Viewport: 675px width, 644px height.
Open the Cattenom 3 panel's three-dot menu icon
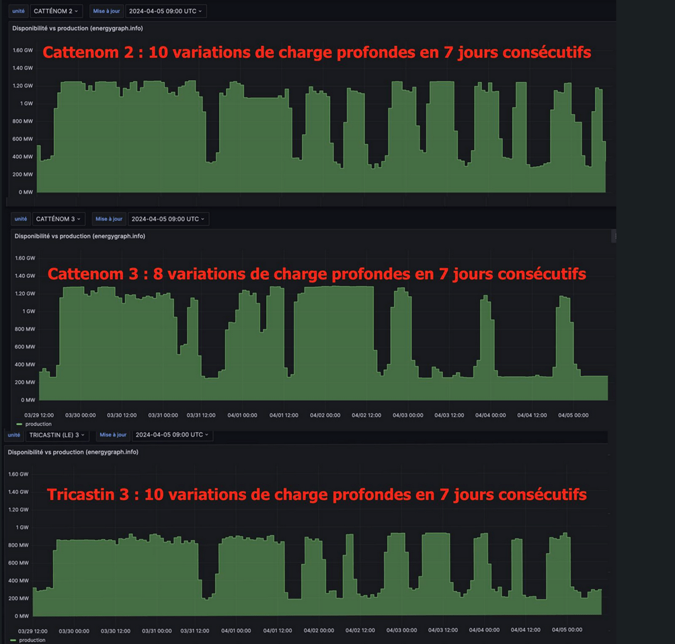point(614,236)
